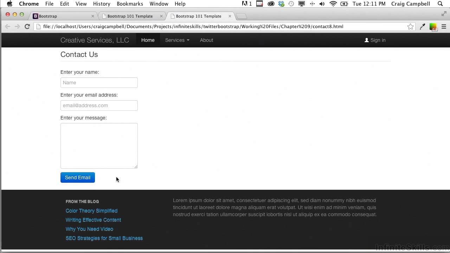Screen dimensions: 450x253
Task: Click the clock showing Tue 12:11 PM
Action: click(369, 4)
